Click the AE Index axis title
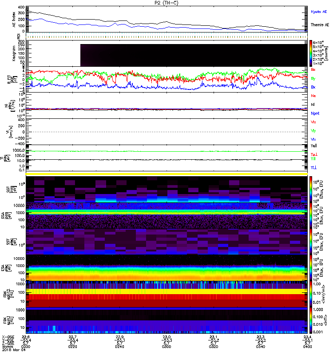 pyautogui.click(x=14, y=20)
